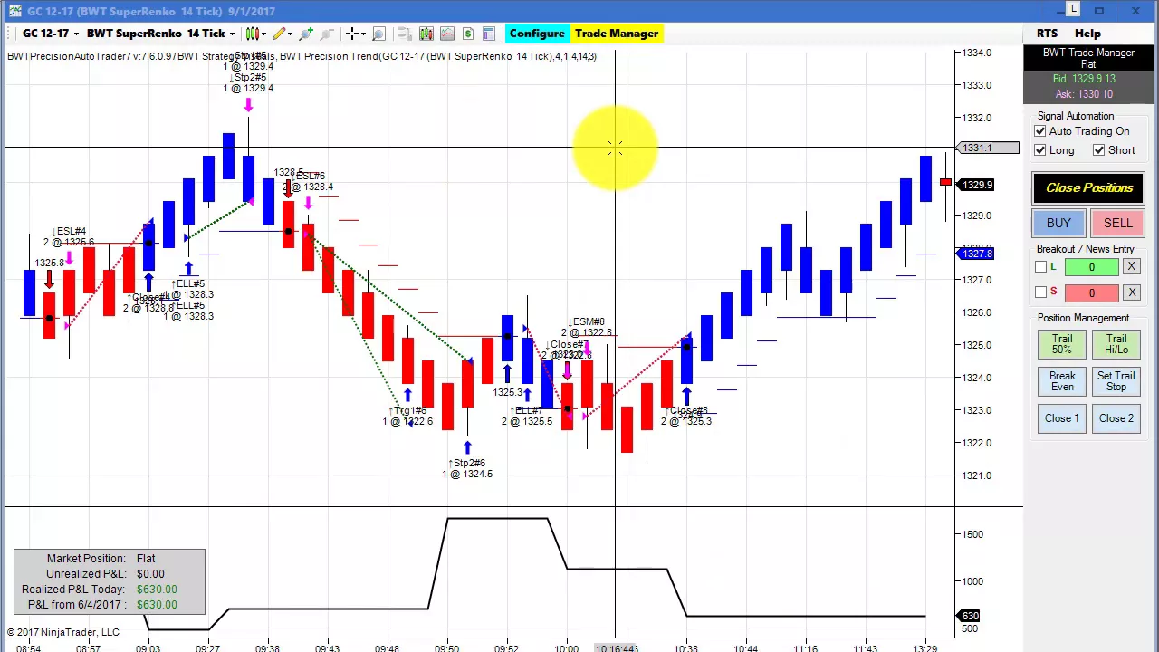Select the zoom frame magnifier icon
The height and width of the screenshot is (652, 1159).
coord(378,34)
